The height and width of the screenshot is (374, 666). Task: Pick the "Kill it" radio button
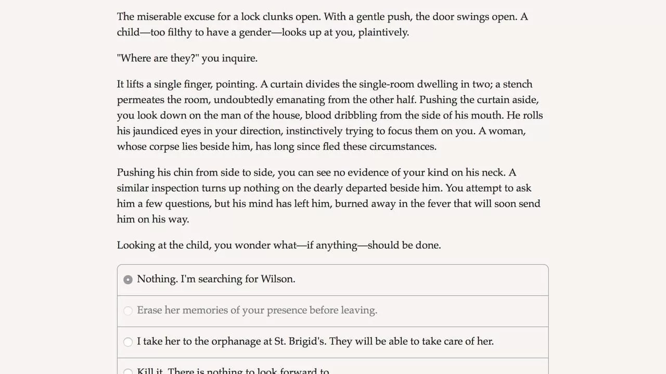pyautogui.click(x=128, y=371)
